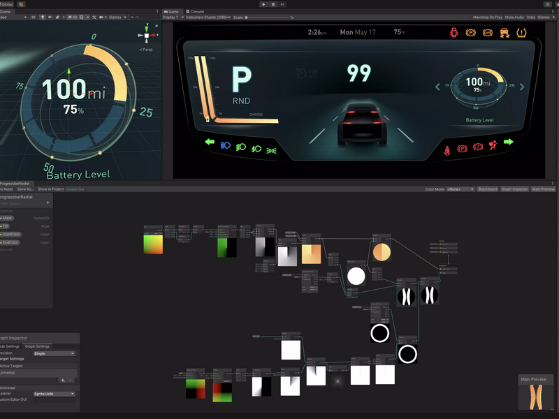Pause the game using the Pause button
Screen dimensions: 559x419
(273, 4)
